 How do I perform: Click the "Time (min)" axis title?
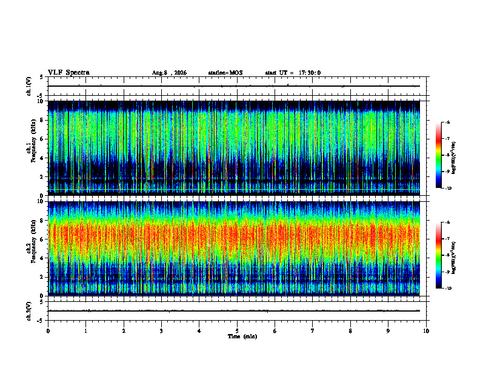pyautogui.click(x=242, y=336)
